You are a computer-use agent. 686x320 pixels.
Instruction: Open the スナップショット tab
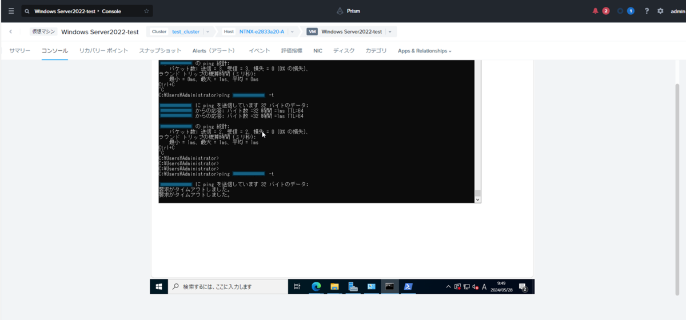(160, 51)
